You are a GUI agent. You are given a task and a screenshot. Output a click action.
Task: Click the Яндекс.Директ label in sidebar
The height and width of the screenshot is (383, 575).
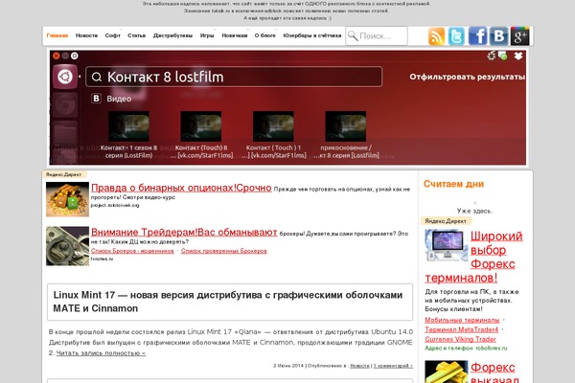(x=446, y=221)
